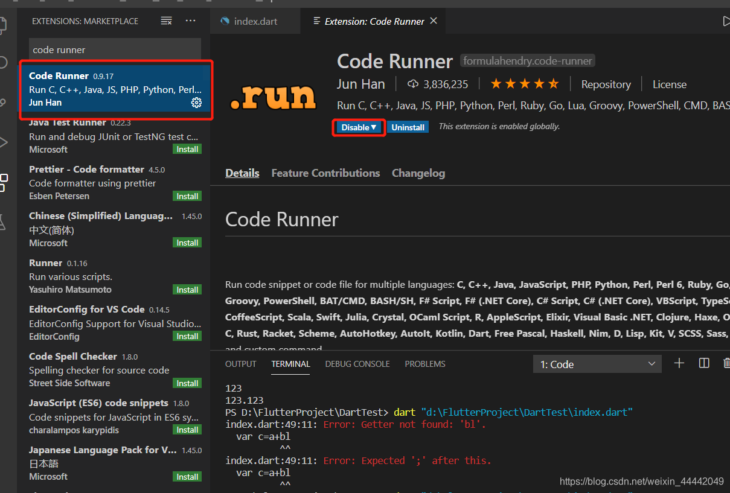Switch to DEBUG CONSOLE panel tab

357,364
